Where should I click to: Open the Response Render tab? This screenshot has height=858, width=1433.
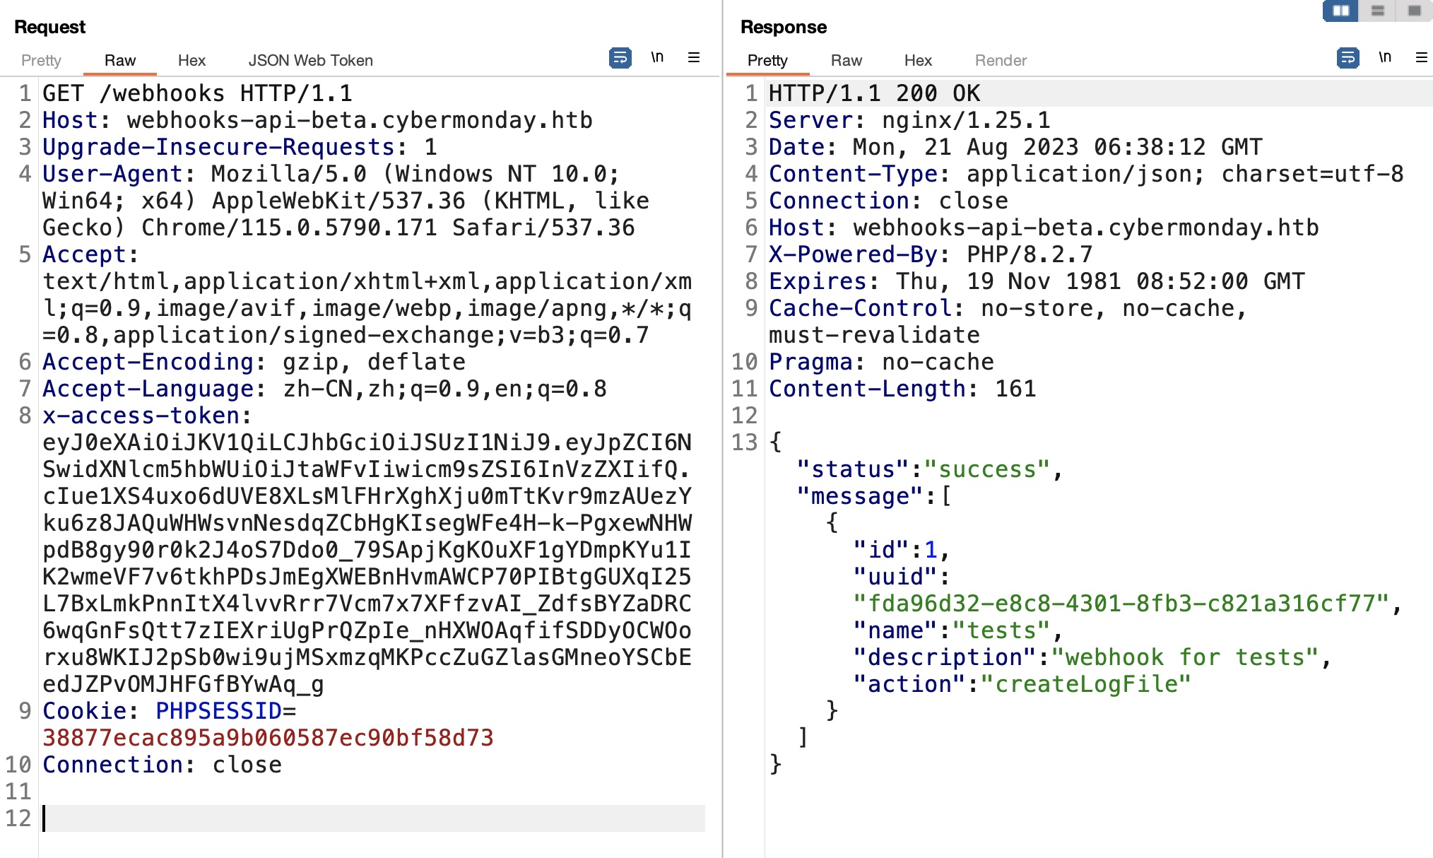(x=1001, y=60)
